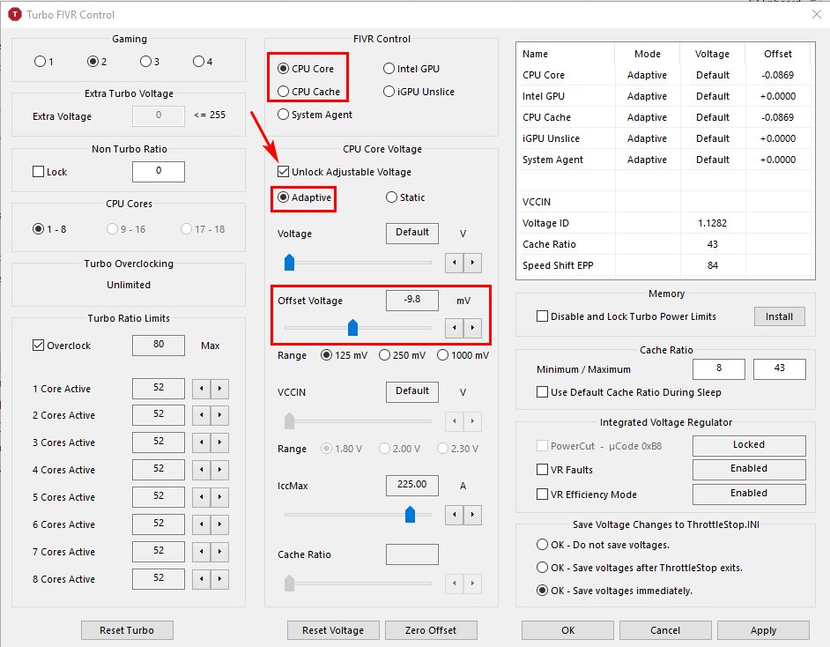Increase IccMax using the right arrow
Viewport: 830px width, 647px height.
[x=472, y=515]
